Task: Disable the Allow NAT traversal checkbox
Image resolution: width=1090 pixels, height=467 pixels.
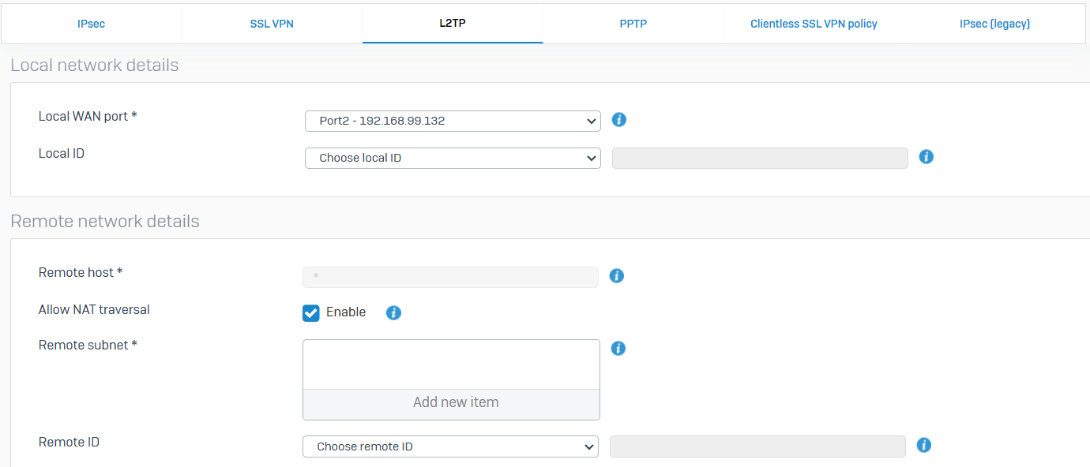Action: pos(311,313)
